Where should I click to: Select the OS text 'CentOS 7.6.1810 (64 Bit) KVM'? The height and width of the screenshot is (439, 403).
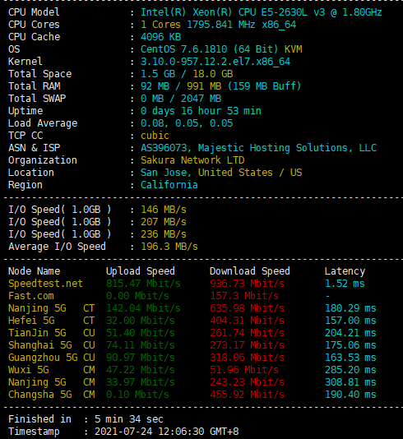221,49
